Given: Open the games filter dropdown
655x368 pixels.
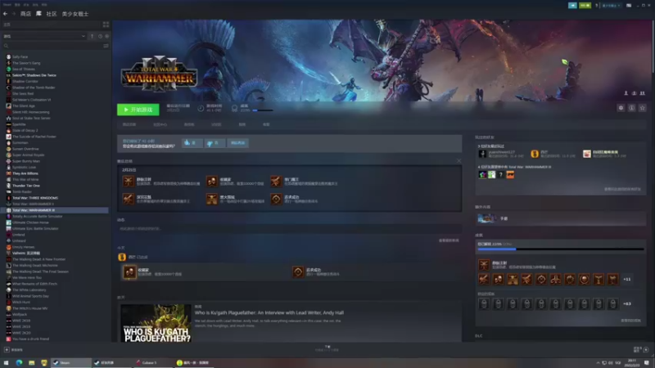Looking at the screenshot, I should click(44, 36).
